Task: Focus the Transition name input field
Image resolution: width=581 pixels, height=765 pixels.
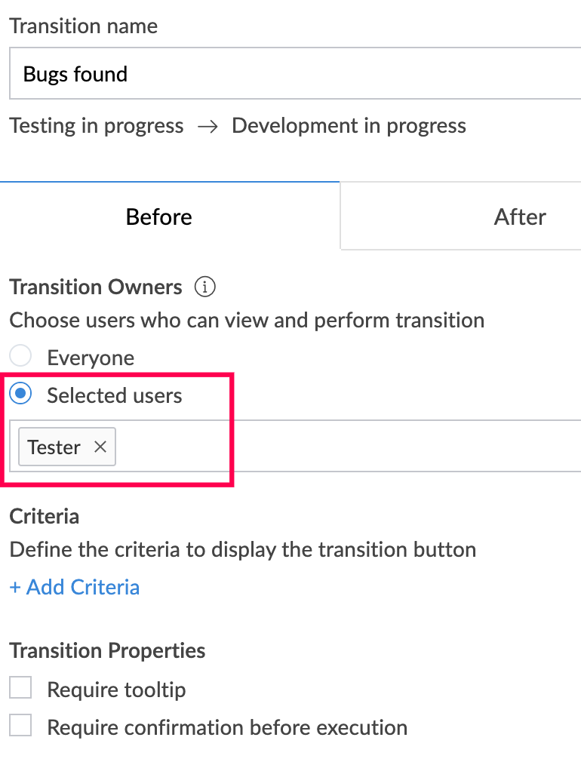Action: 302,74
